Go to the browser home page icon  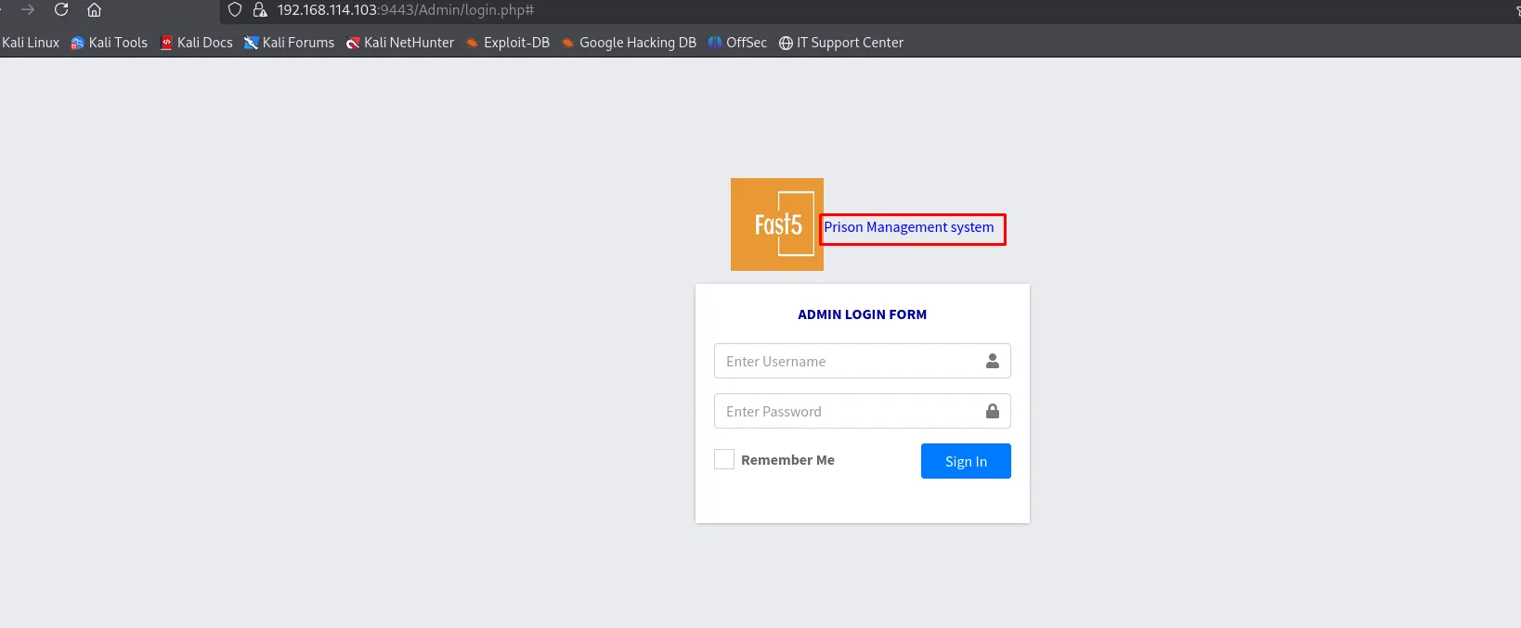pos(94,9)
